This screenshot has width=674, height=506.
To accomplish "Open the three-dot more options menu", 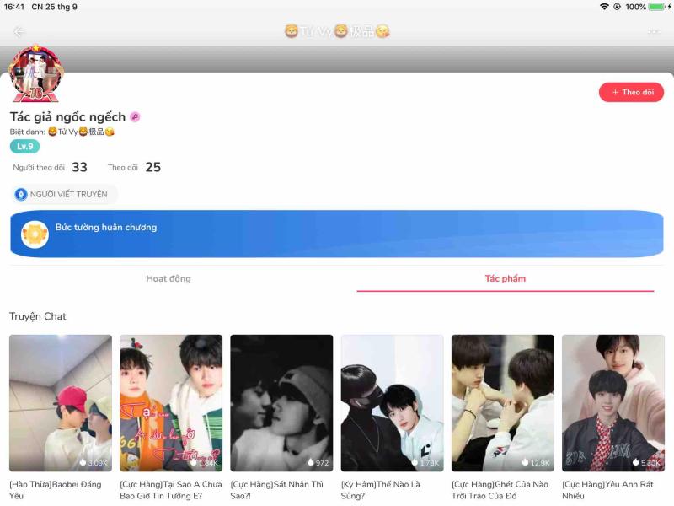I will point(654,31).
